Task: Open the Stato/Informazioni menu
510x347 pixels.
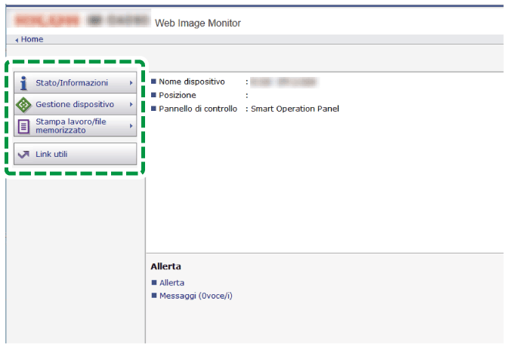Action: tap(75, 83)
